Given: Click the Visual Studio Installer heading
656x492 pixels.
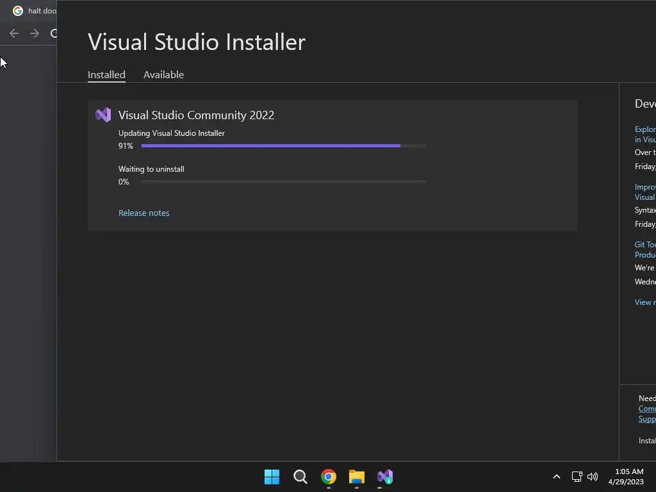Looking at the screenshot, I should pyautogui.click(x=197, y=42).
